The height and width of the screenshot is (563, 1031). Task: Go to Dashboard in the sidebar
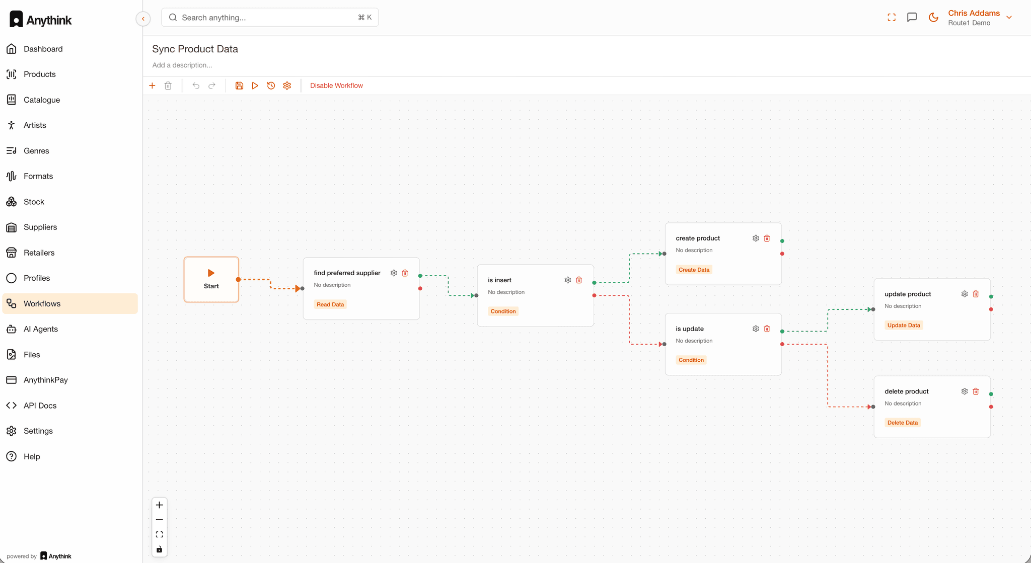69,49
